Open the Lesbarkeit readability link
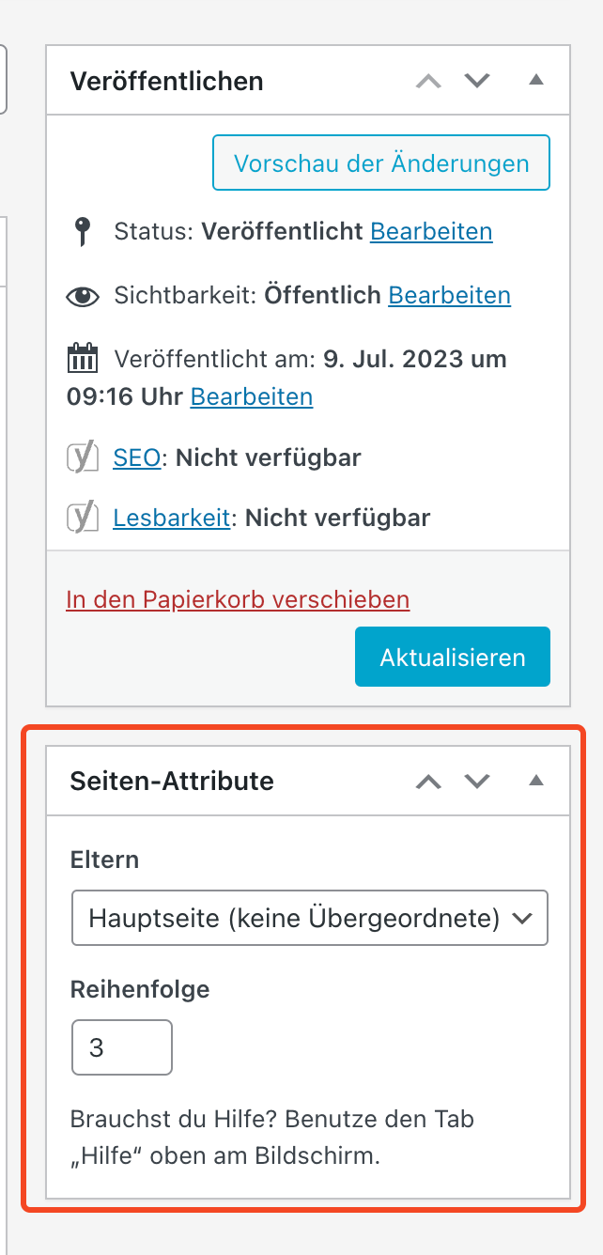Screen dimensions: 603x1255 pos(171,518)
